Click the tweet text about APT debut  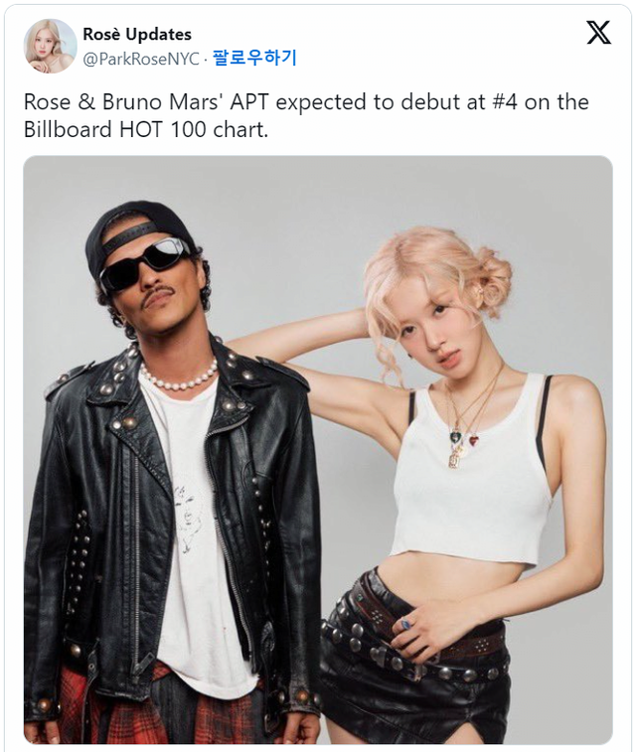[x=306, y=115]
